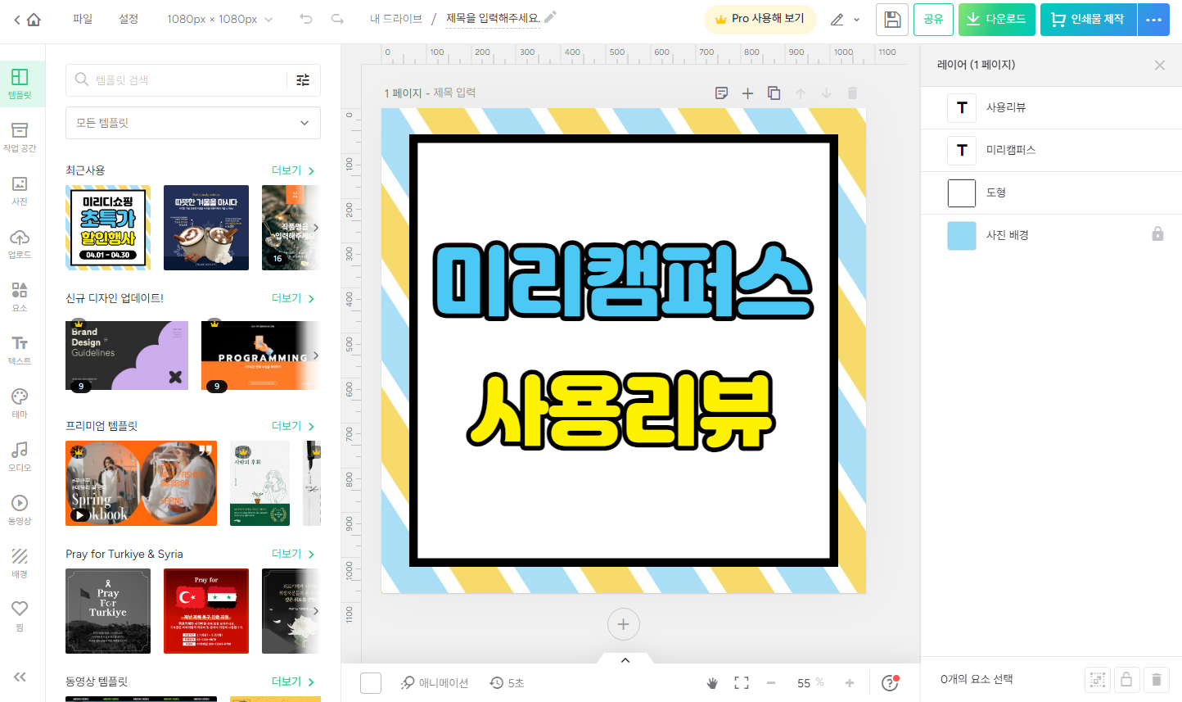Screen dimensions: 1182x702
Task: Expand the 모든 템플릿 template category dropdown
Action: point(193,123)
